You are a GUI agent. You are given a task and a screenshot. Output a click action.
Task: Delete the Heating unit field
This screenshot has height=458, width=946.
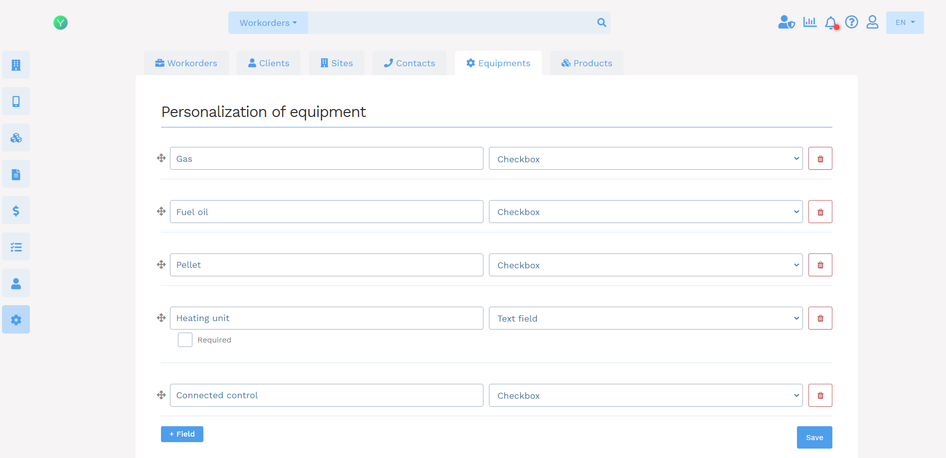pos(820,318)
